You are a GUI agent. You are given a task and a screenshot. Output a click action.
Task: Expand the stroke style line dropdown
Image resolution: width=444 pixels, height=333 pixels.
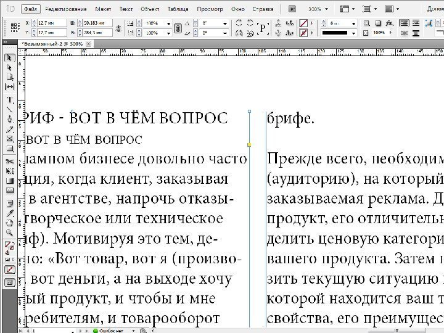353,32
